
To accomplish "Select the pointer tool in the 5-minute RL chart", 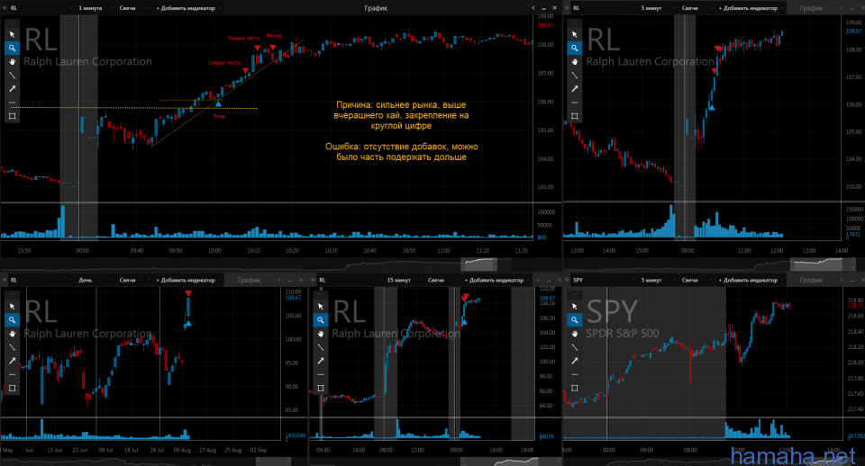I will click(574, 35).
